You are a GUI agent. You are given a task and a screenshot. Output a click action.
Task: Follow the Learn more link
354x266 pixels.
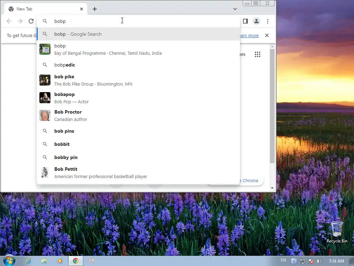(x=249, y=36)
